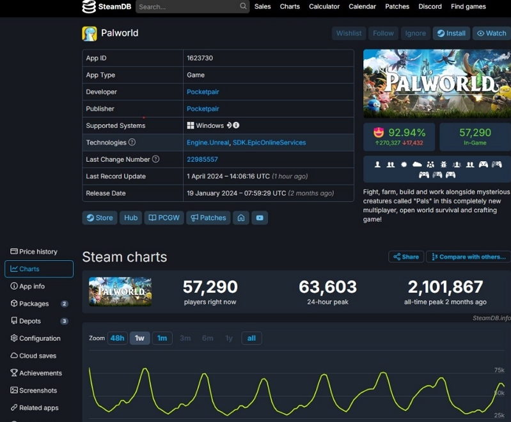Open the game homepage via the house icon
The width and height of the screenshot is (511, 422).
click(x=241, y=217)
